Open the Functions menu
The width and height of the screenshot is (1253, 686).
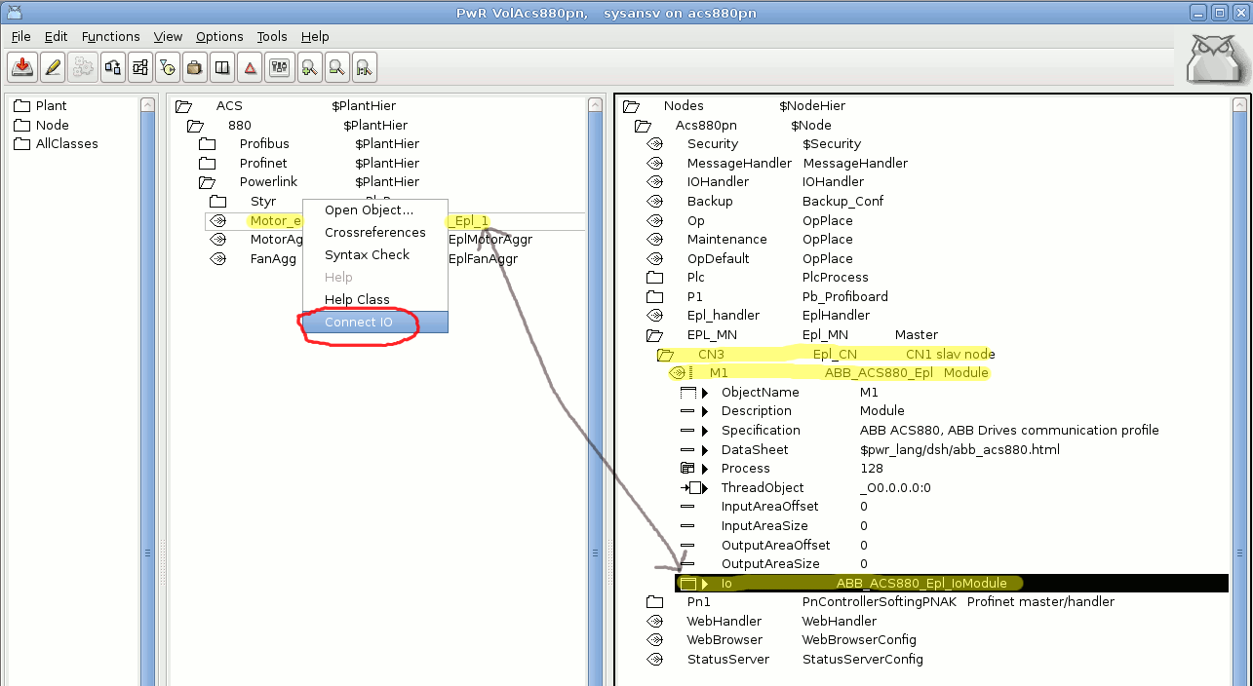[x=110, y=36]
